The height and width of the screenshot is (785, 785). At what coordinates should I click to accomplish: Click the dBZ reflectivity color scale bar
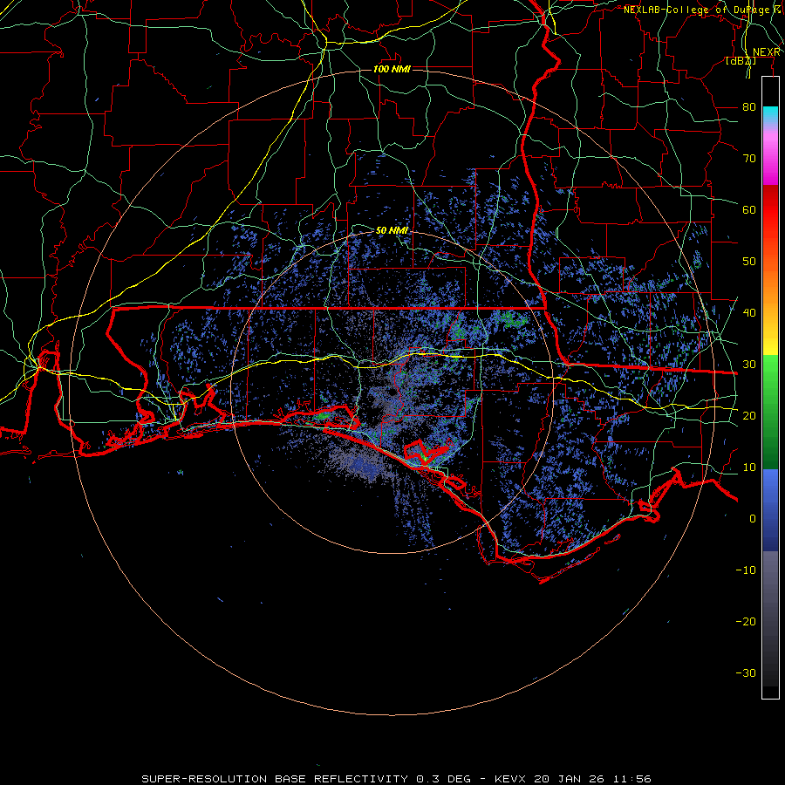pyautogui.click(x=770, y=387)
